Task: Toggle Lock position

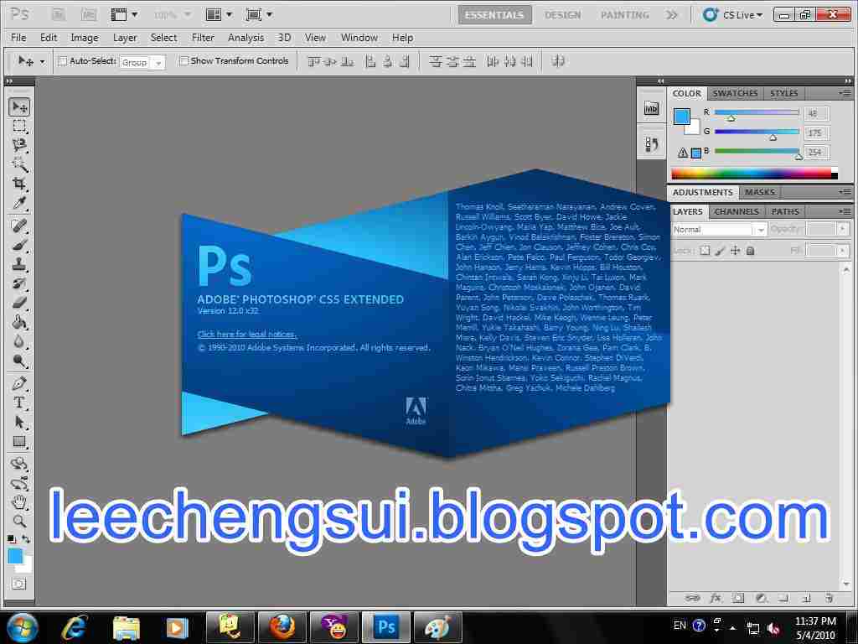Action: tap(736, 251)
